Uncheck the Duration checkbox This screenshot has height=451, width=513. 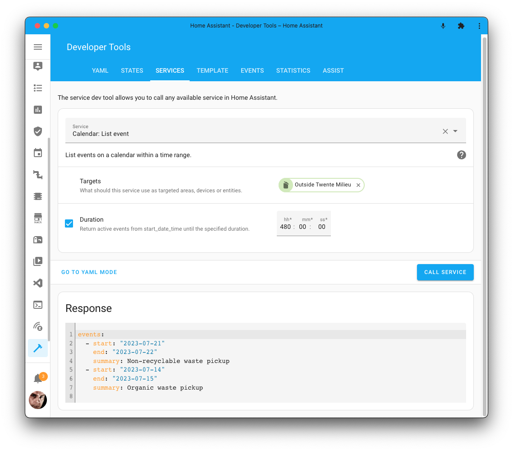[x=69, y=223]
